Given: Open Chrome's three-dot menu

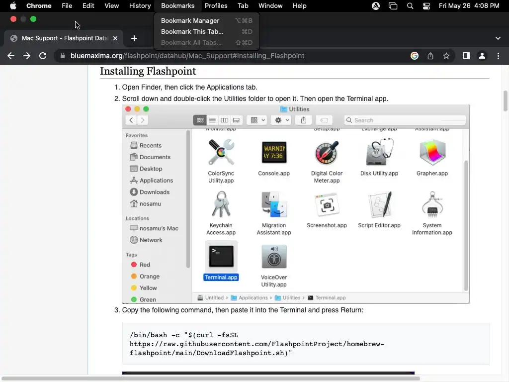Looking at the screenshot, I should pos(498,56).
